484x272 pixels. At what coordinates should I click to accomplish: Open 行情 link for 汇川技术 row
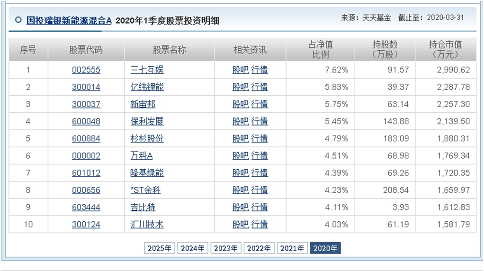(x=260, y=224)
